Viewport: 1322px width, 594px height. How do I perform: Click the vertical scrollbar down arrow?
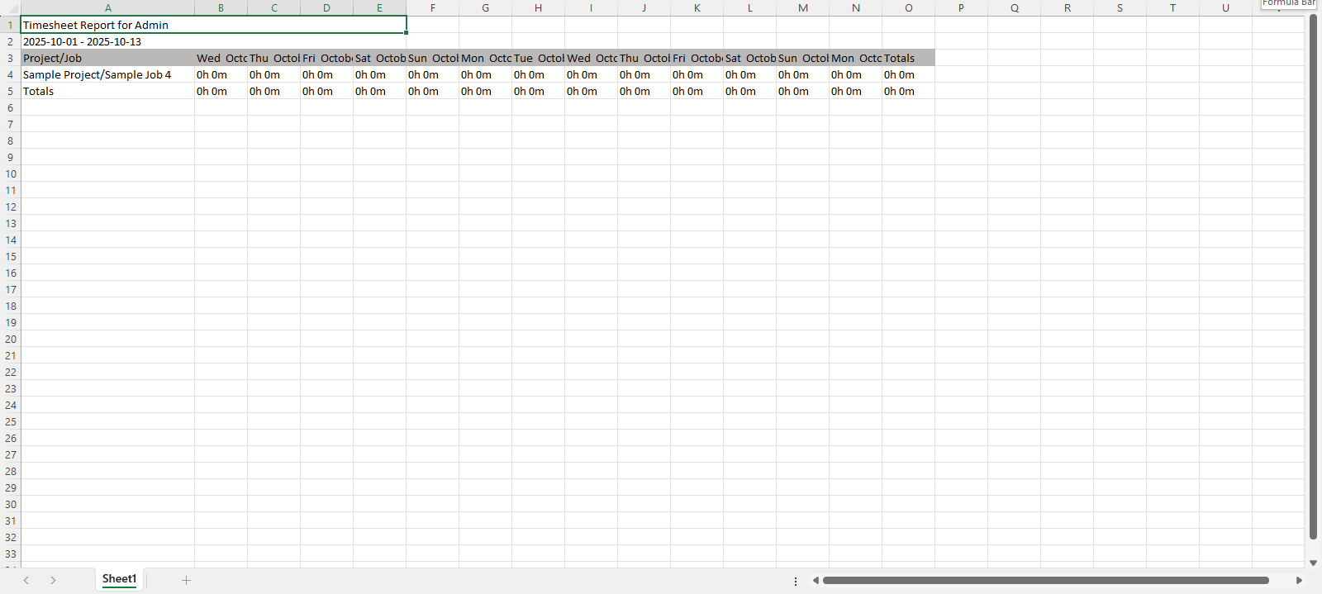[x=1313, y=563]
